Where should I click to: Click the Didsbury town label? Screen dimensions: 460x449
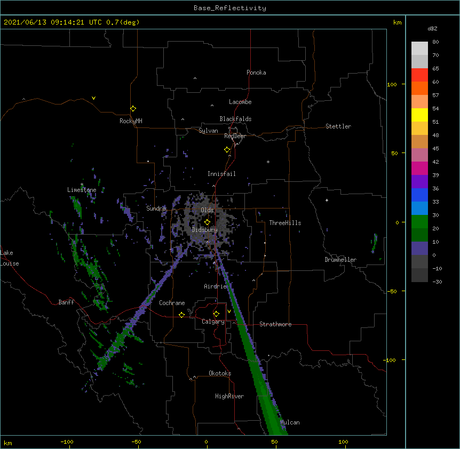[205, 230]
